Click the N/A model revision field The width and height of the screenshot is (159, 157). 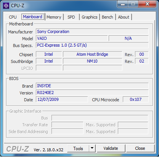point(128,38)
